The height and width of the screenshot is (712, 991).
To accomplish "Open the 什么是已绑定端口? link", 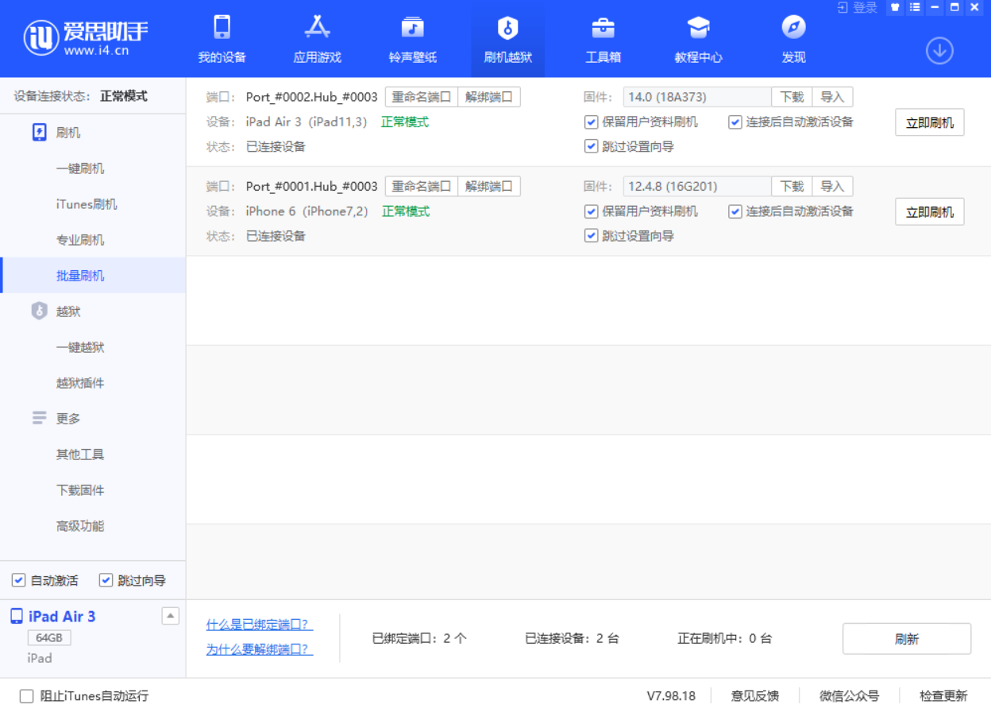I will click(x=260, y=625).
